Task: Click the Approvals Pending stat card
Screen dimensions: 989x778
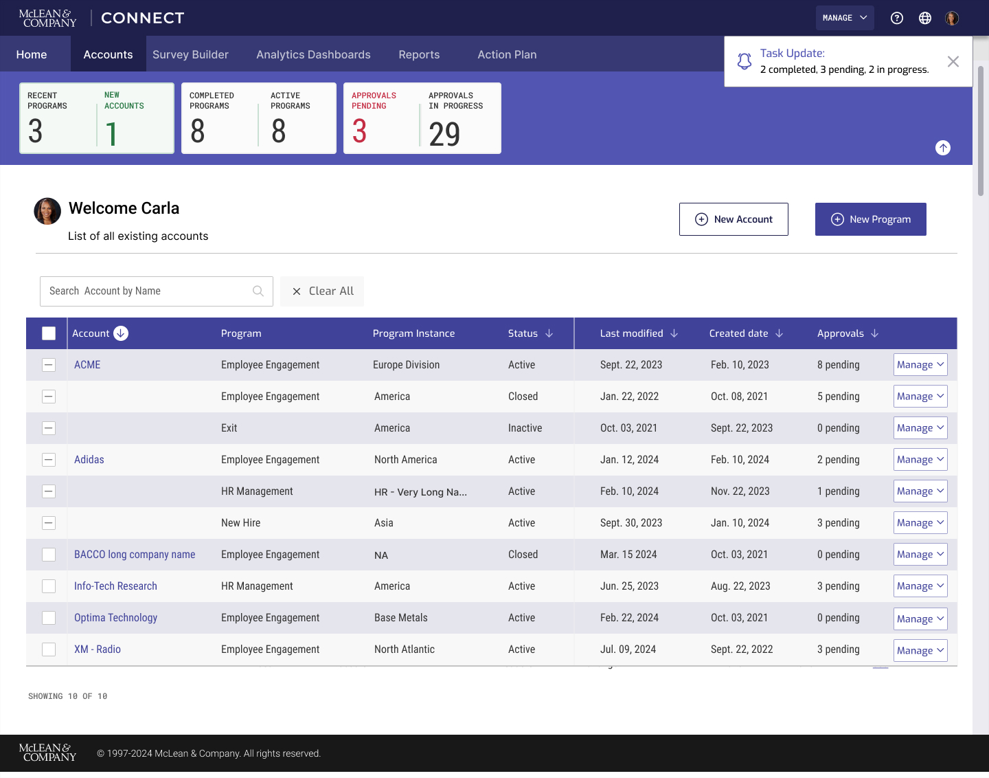Action: tap(381, 118)
